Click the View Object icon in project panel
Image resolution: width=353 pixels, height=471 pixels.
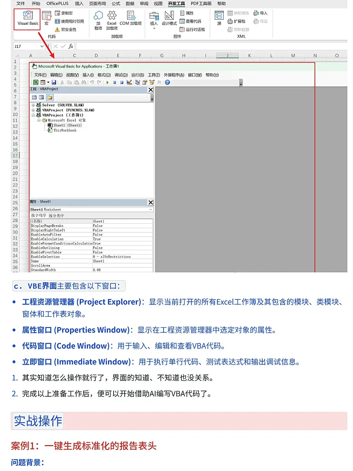coord(41,98)
